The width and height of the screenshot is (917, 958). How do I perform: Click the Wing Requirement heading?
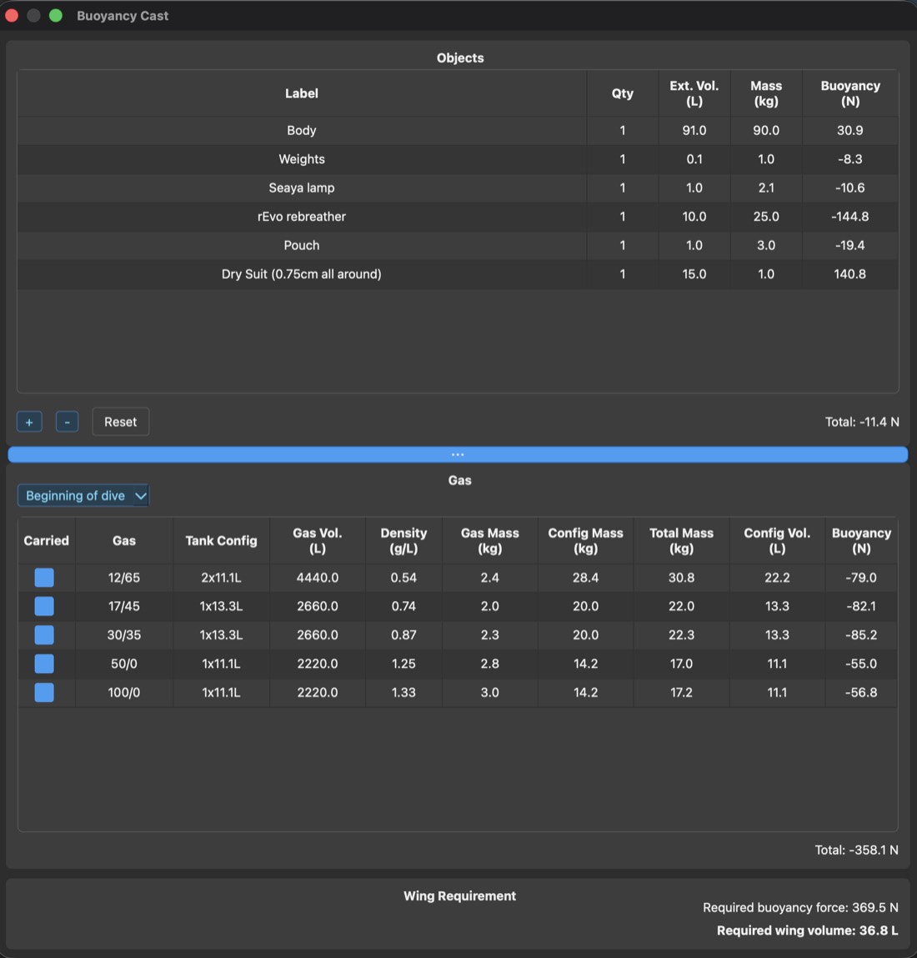point(459,895)
